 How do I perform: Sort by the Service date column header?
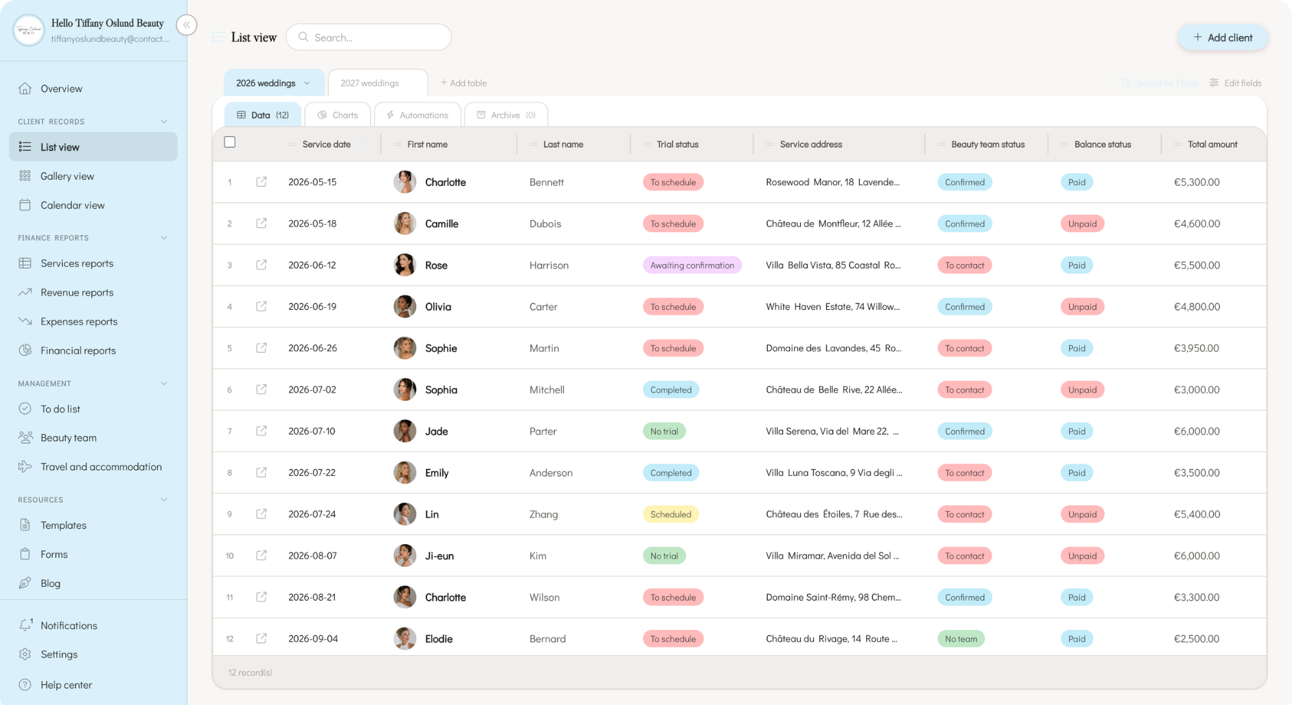click(x=326, y=145)
